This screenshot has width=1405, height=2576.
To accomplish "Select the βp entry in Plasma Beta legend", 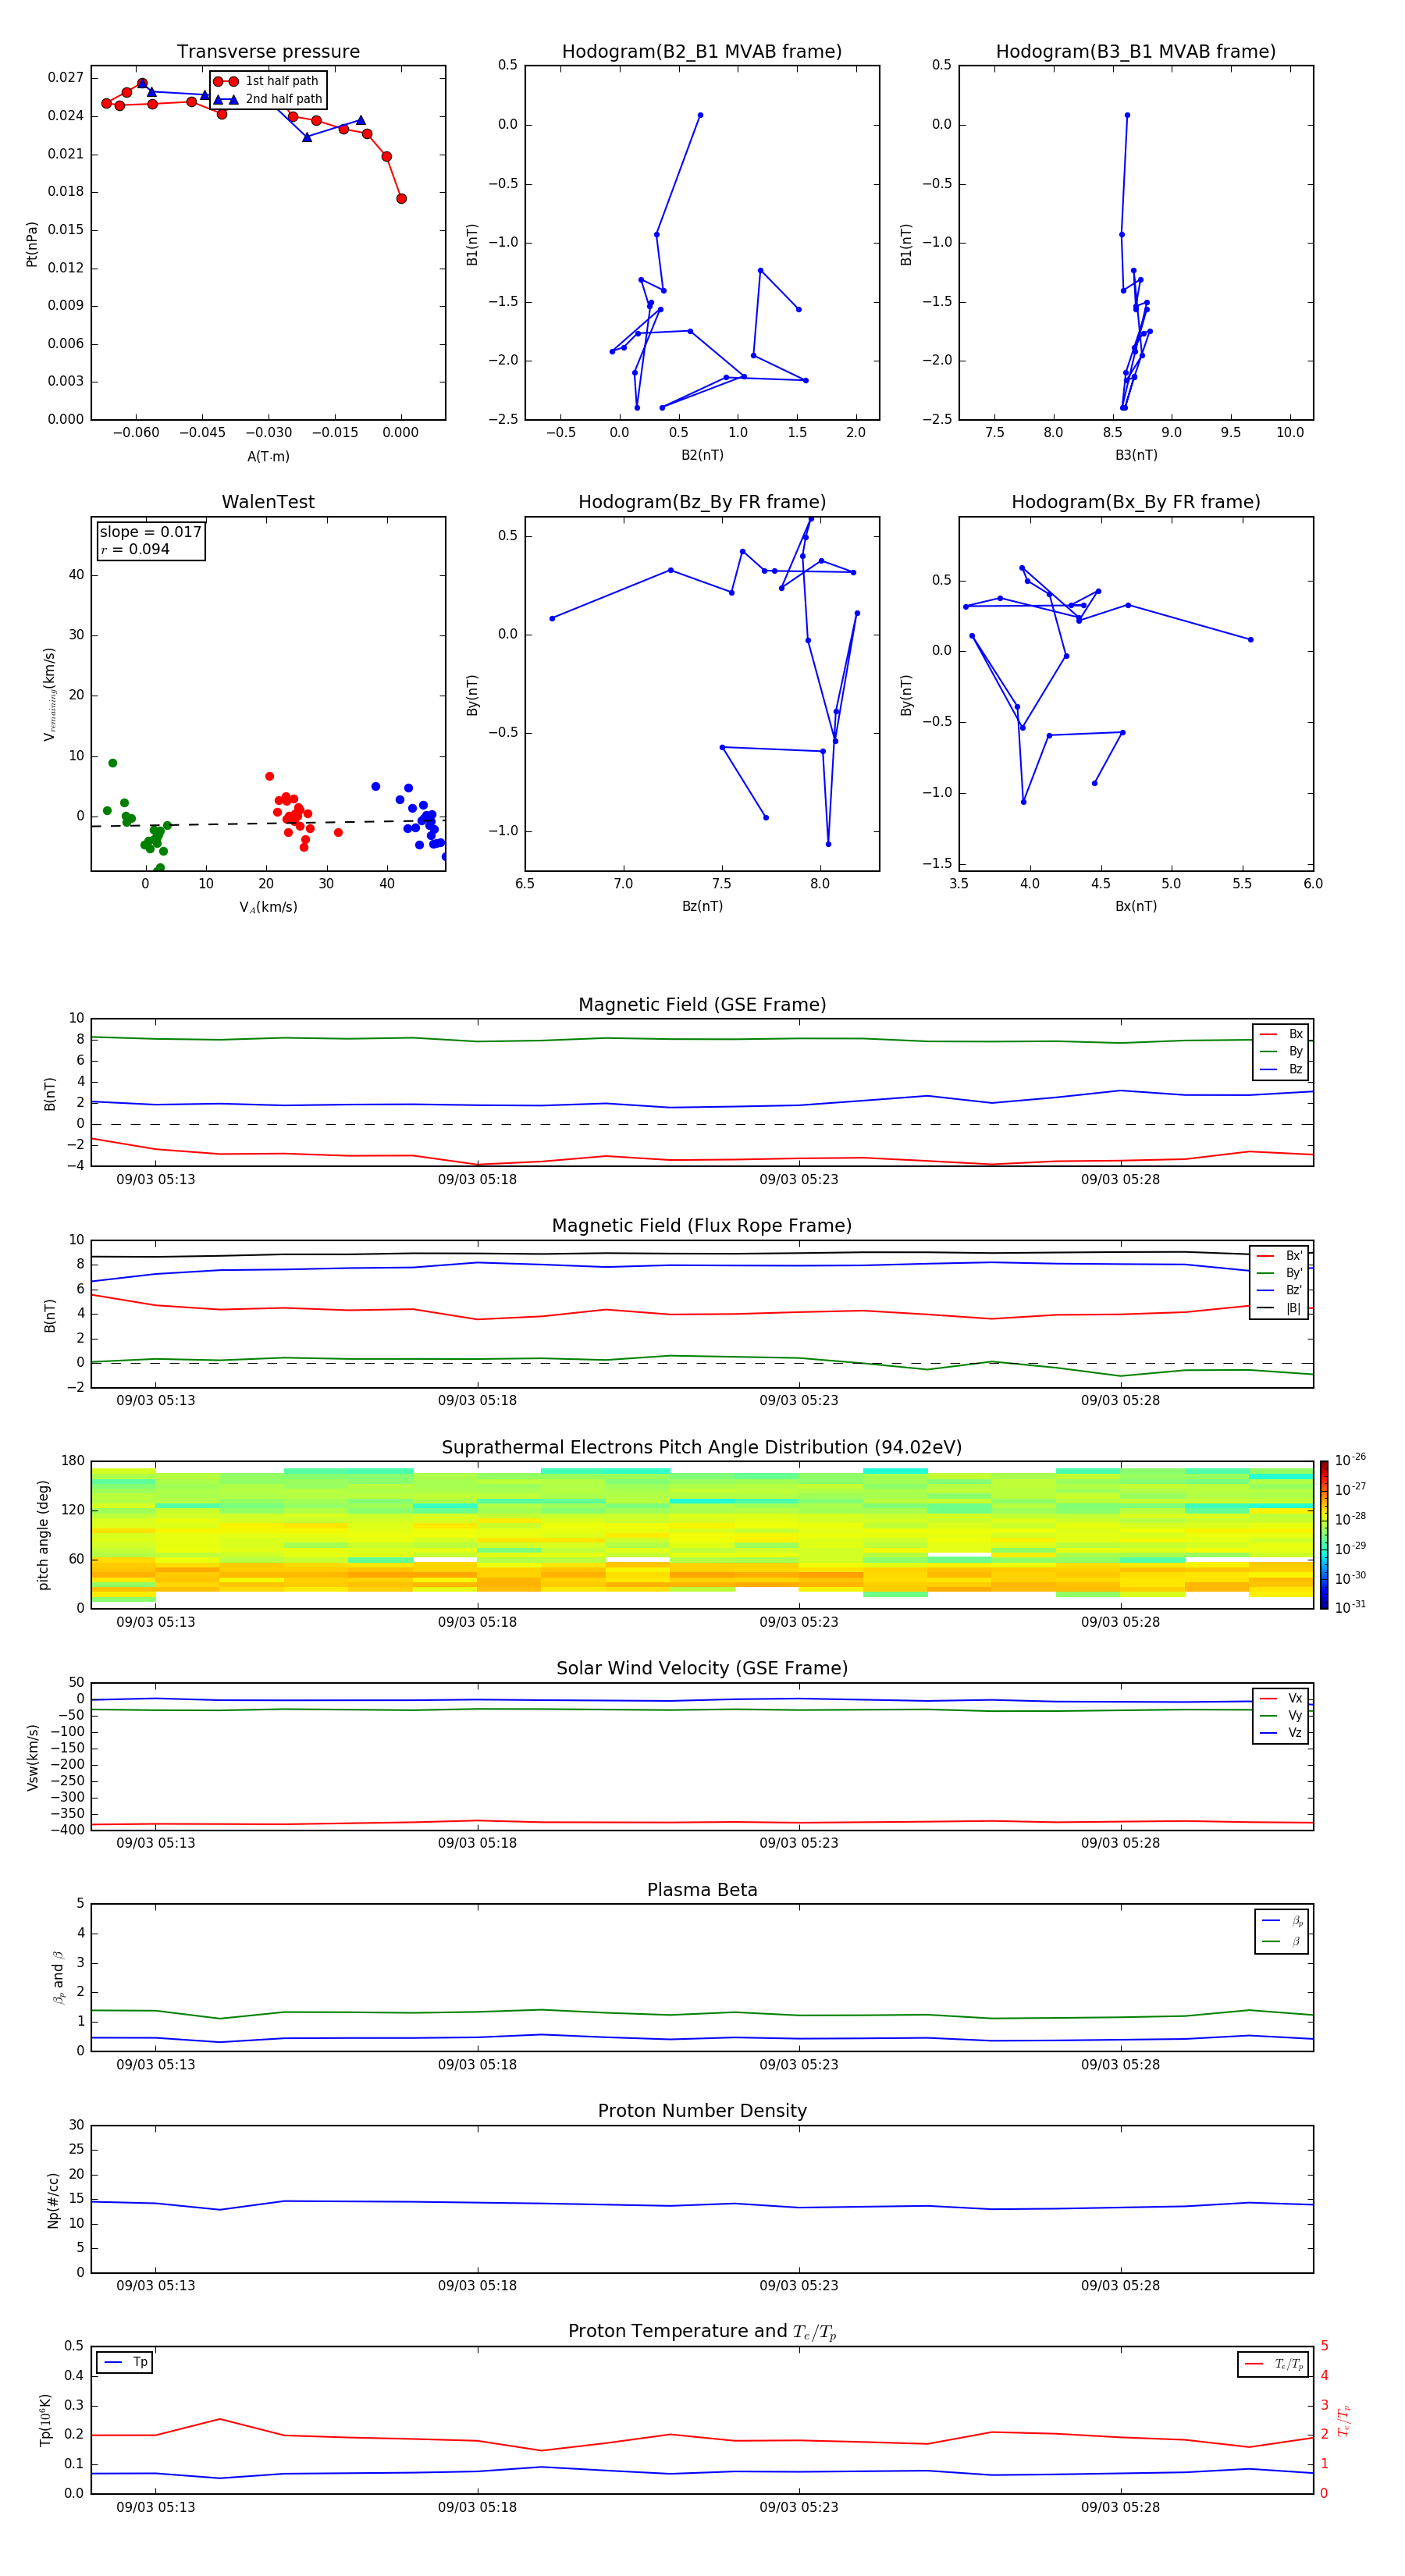I will click(x=1282, y=1921).
